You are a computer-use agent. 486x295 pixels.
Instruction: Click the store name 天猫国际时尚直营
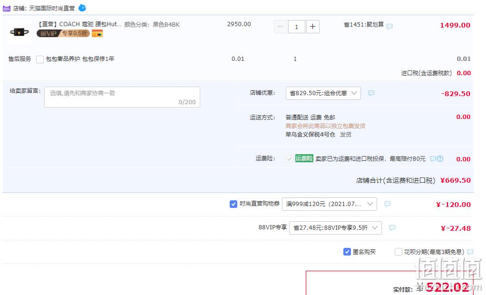point(52,9)
